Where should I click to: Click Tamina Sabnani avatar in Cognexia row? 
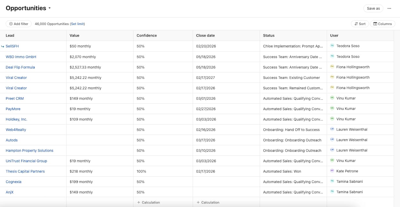(332, 181)
